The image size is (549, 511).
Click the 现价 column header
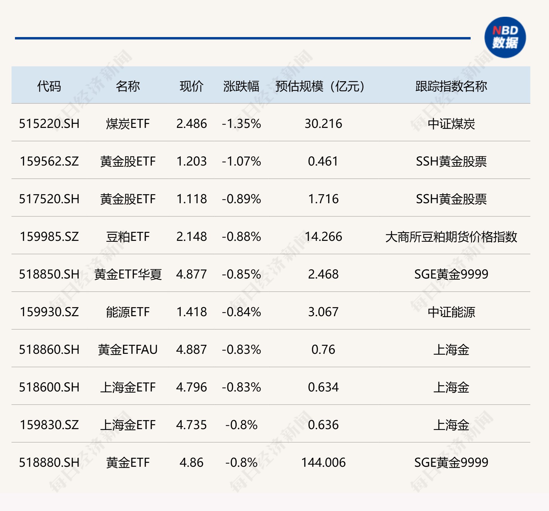click(x=191, y=86)
